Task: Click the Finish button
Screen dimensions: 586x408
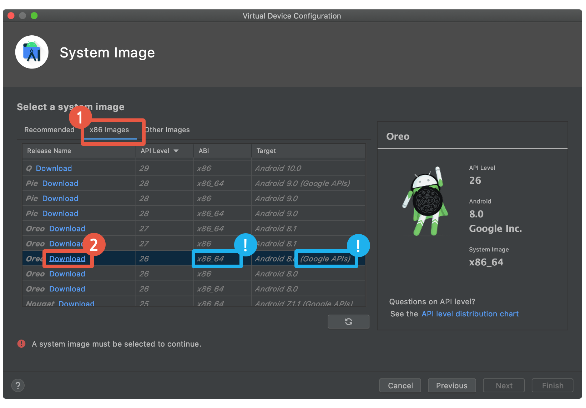Action: point(552,386)
